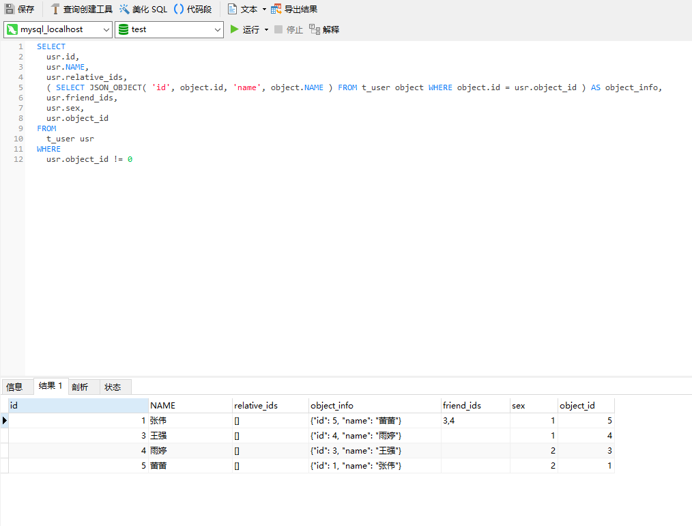Click the Explain (解释) icon
Viewport: 692px width, 526px height.
click(314, 29)
